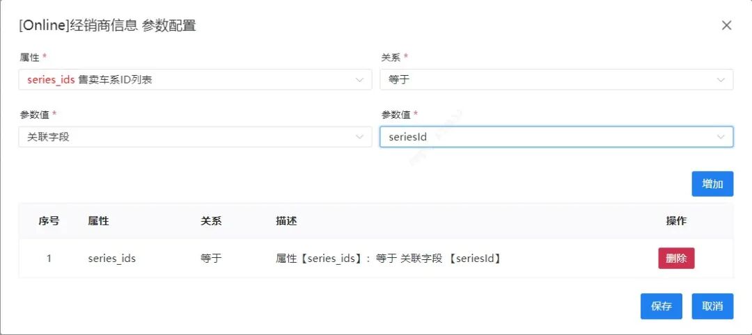Save the configuration with 保存
Screen dimensions: 752x335
click(x=661, y=307)
